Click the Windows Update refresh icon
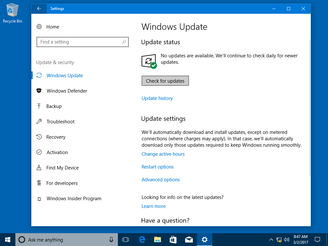Viewport: 328px width, 246px height. pos(39,75)
